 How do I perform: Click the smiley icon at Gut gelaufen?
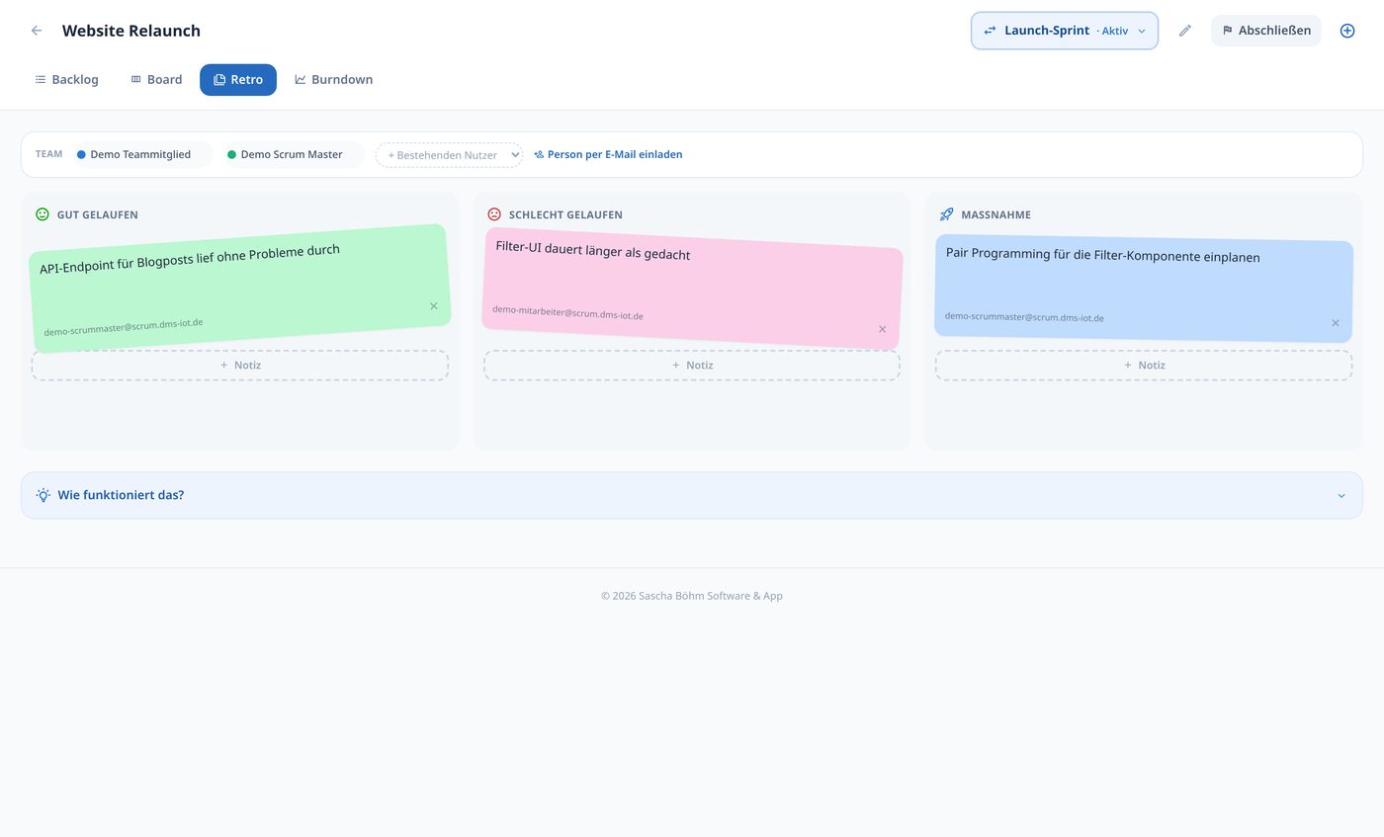tap(43, 214)
